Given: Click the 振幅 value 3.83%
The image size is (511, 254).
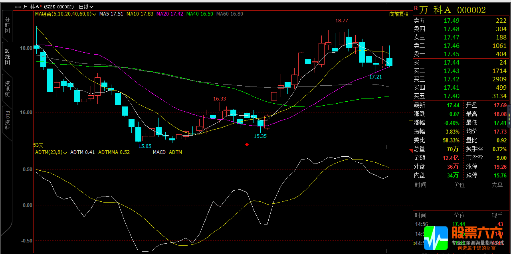Looking at the screenshot, I should 452,132.
